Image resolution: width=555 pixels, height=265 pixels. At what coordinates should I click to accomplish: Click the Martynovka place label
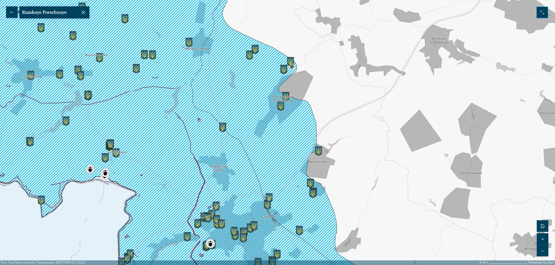pyautogui.click(x=317, y=162)
